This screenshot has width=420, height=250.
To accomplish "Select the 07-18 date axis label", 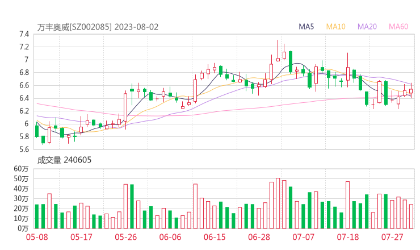I will [348, 237].
